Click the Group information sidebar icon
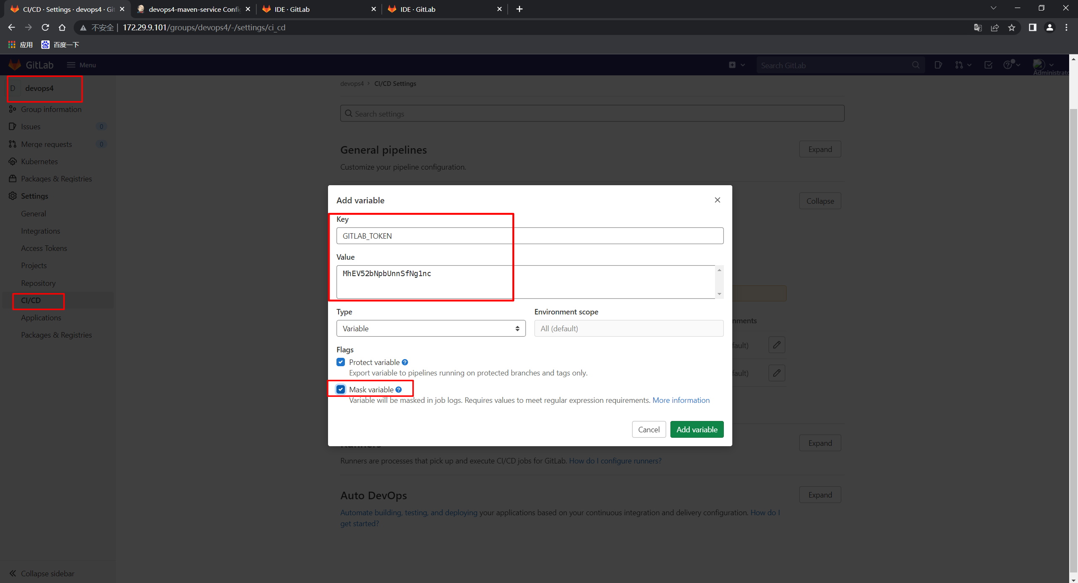The width and height of the screenshot is (1078, 583). click(13, 109)
